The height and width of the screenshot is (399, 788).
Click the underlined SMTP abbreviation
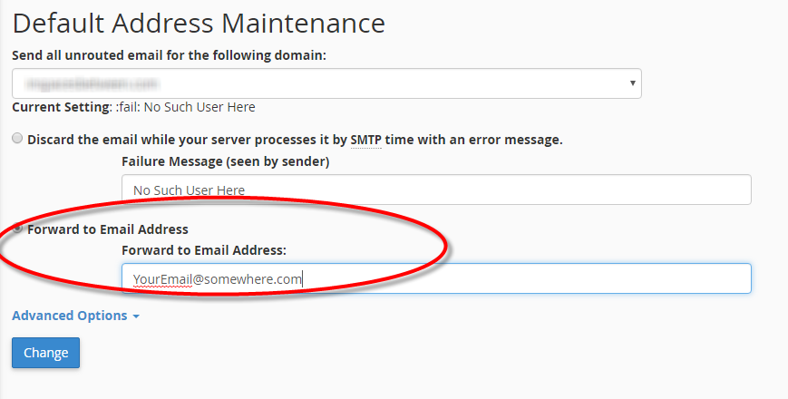pos(365,140)
